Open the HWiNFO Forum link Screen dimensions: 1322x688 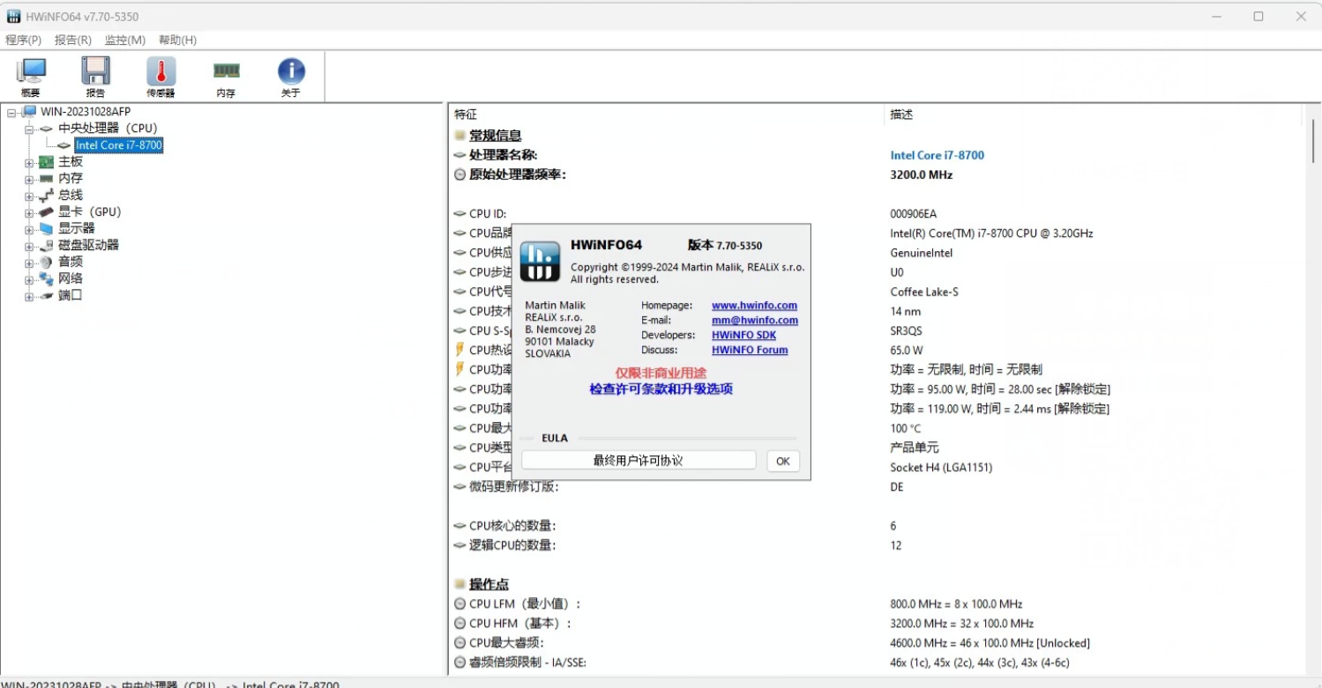tap(750, 351)
